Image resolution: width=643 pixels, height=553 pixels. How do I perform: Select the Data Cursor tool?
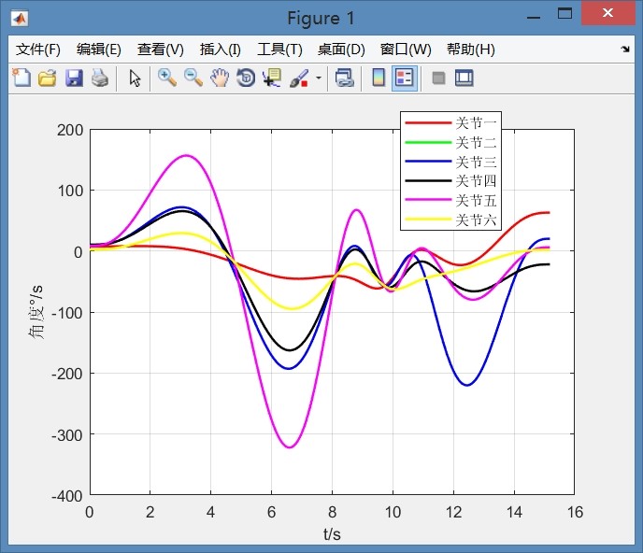point(272,78)
